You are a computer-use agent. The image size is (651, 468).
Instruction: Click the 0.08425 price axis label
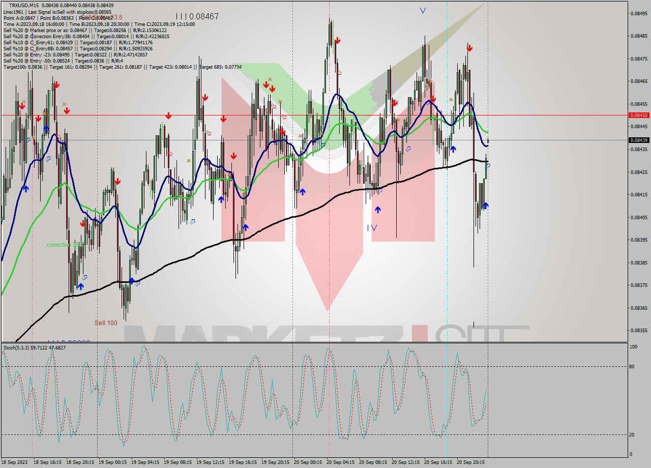click(x=639, y=172)
